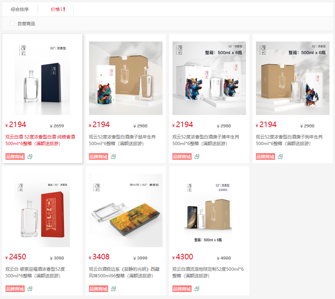Click the red box 破崇 product image
This screenshot has height=299, width=335.
[x=42, y=210]
